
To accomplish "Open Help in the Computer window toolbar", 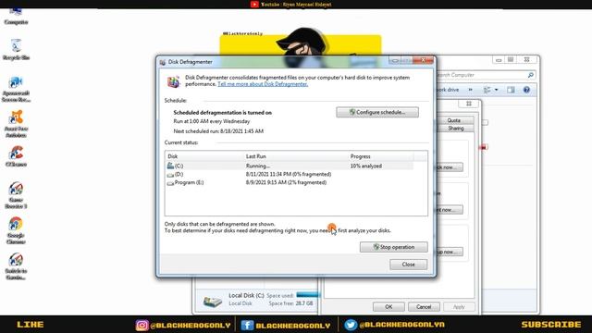I will [526, 90].
